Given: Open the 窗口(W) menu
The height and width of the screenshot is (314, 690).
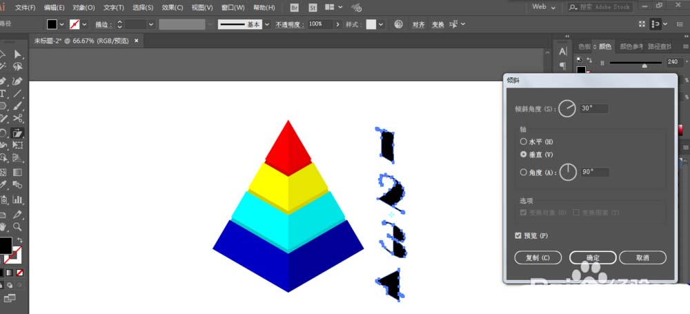Looking at the screenshot, I should (x=233, y=8).
